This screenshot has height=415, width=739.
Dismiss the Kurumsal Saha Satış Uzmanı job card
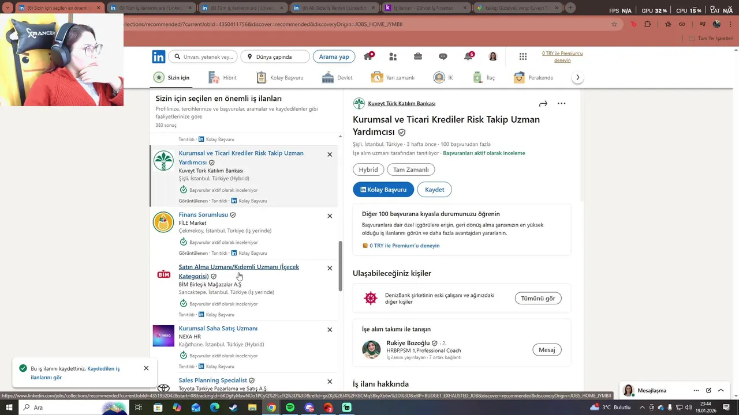[x=330, y=330]
